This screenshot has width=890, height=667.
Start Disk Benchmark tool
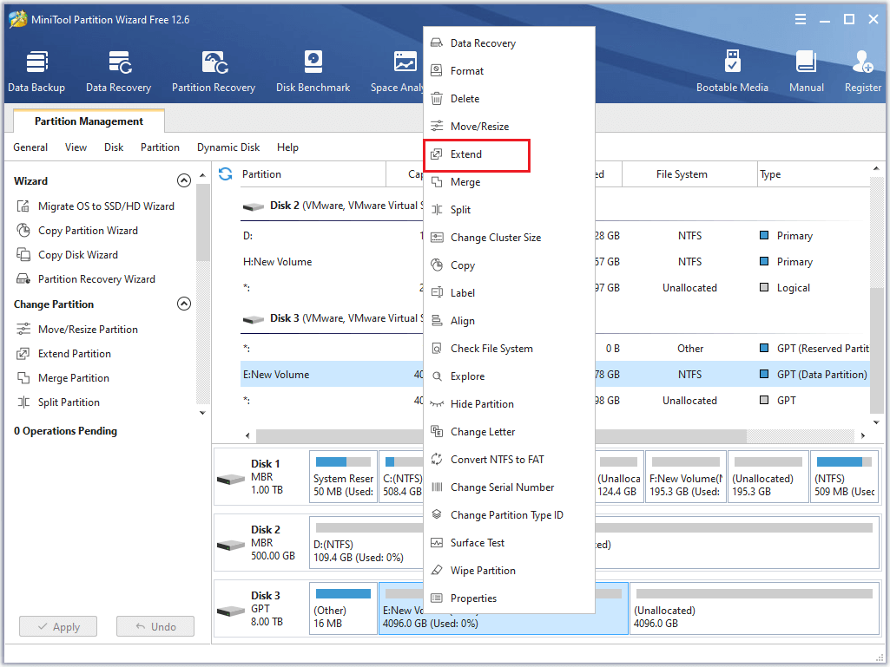pyautogui.click(x=313, y=71)
